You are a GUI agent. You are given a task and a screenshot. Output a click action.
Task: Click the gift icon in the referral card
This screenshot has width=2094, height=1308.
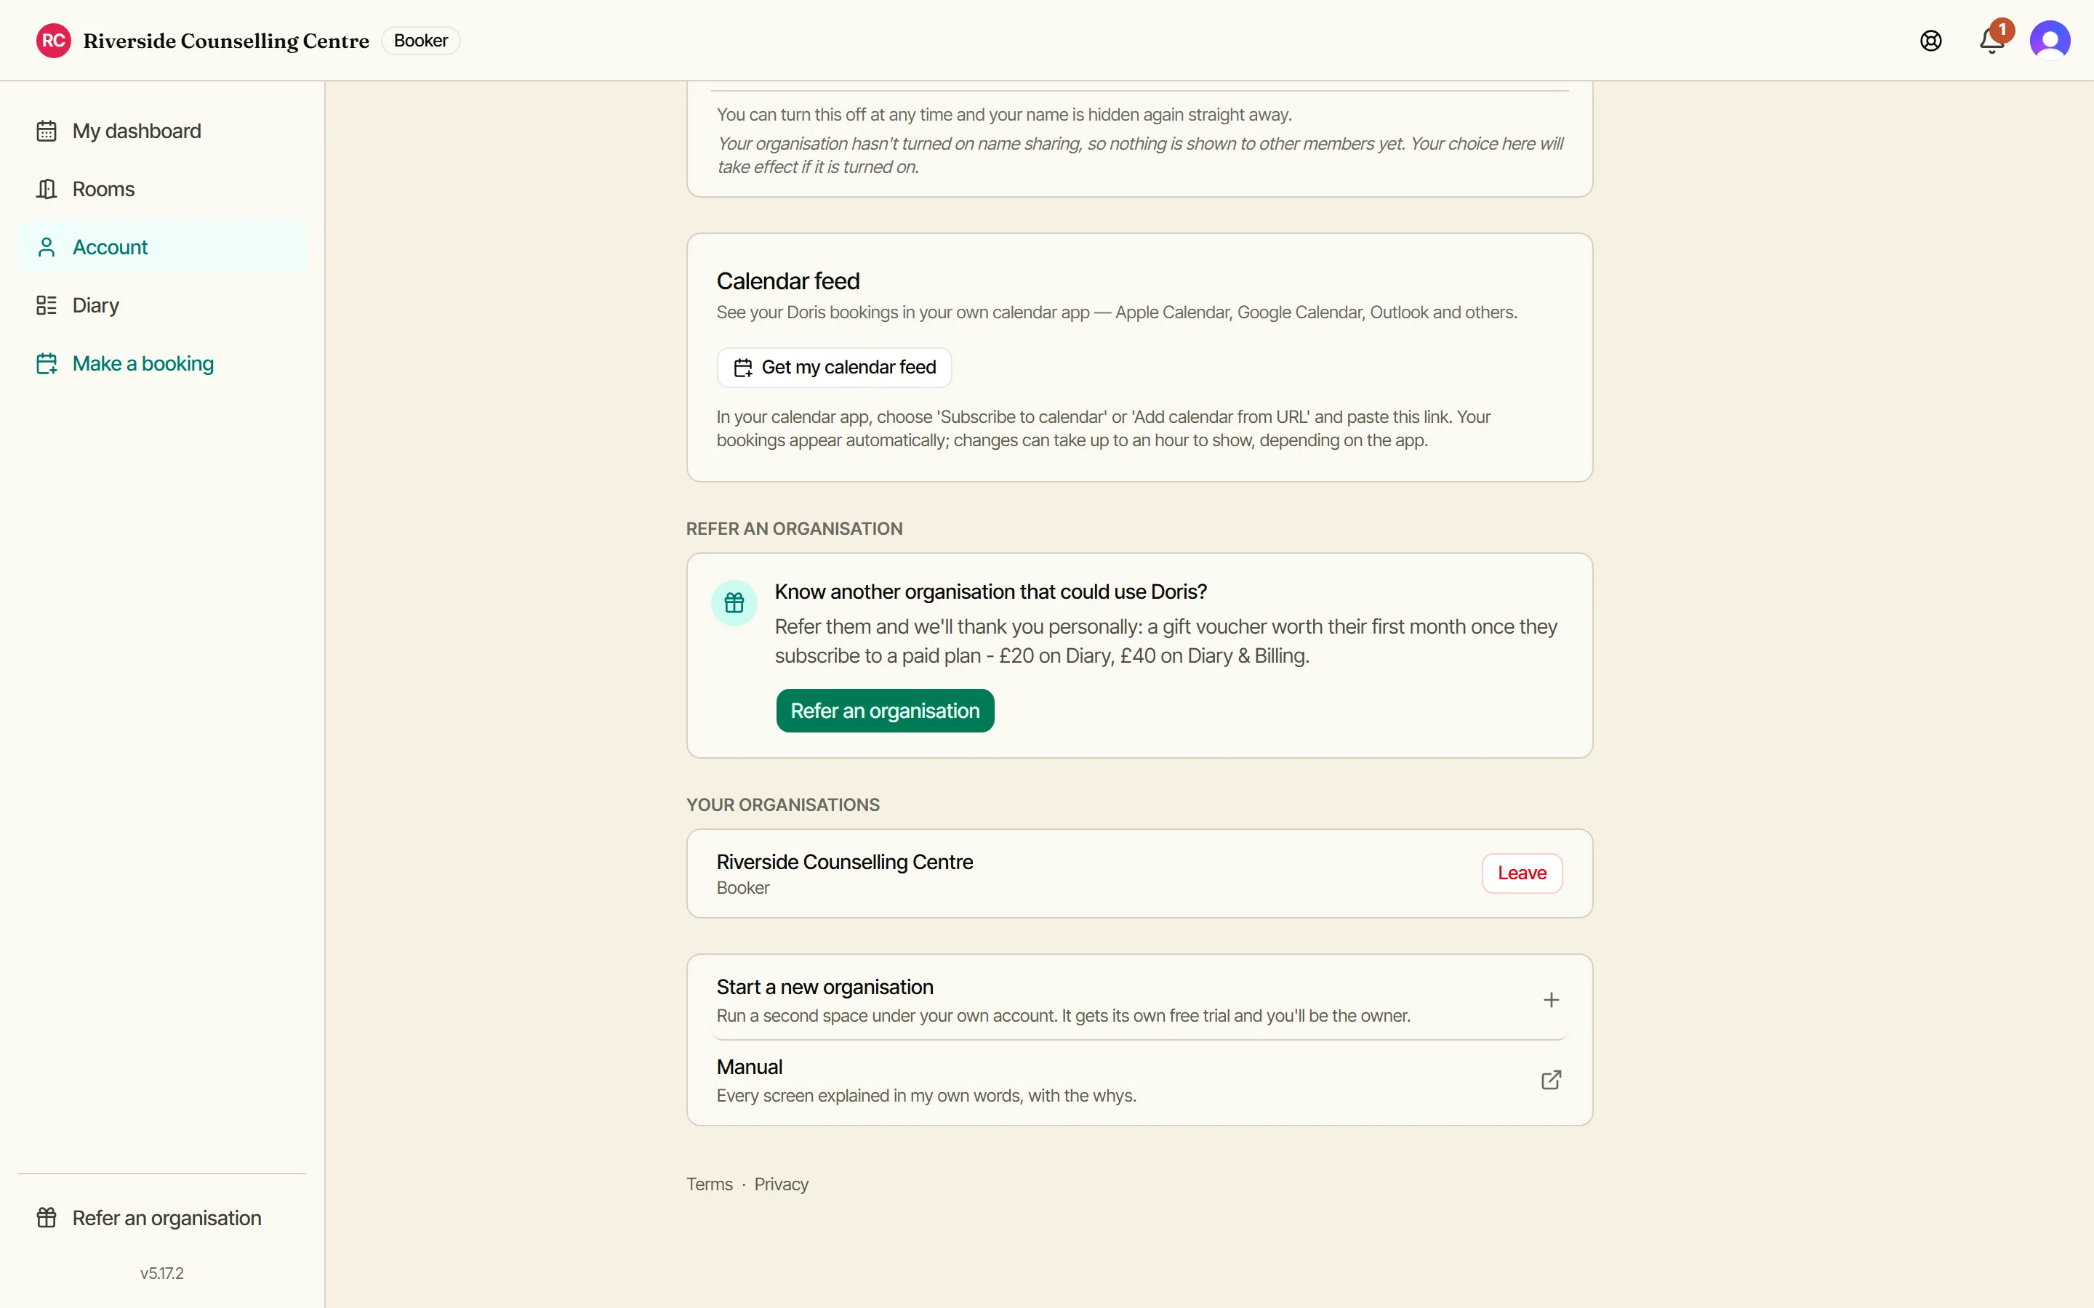click(734, 603)
